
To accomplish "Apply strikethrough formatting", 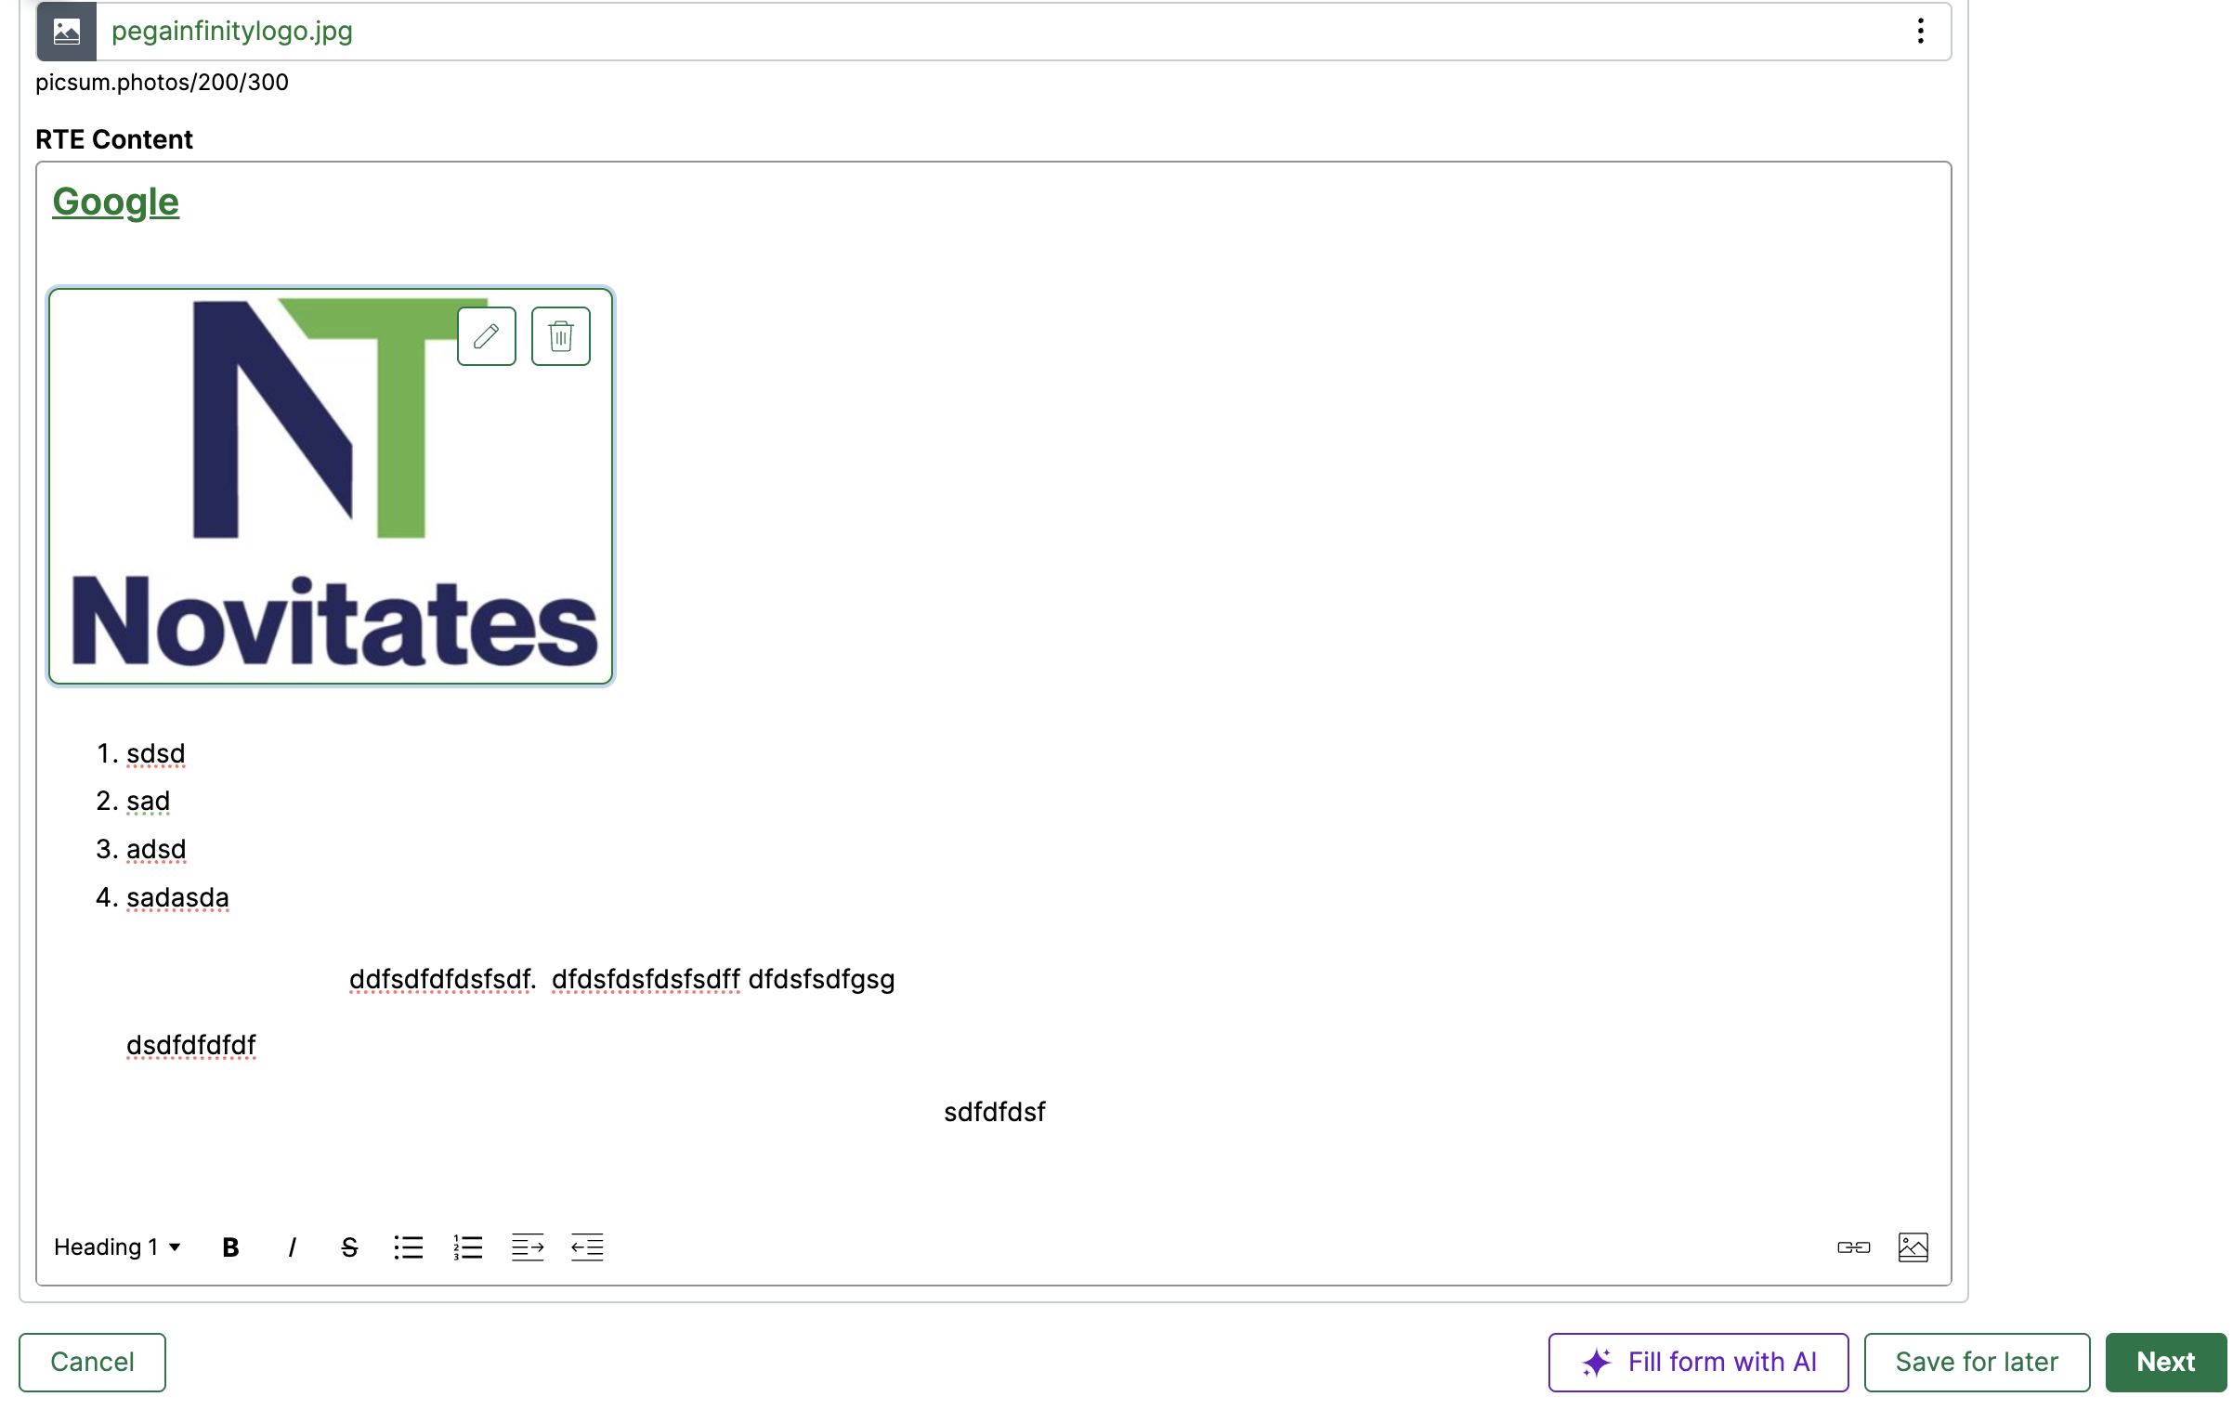I will click(x=349, y=1247).
